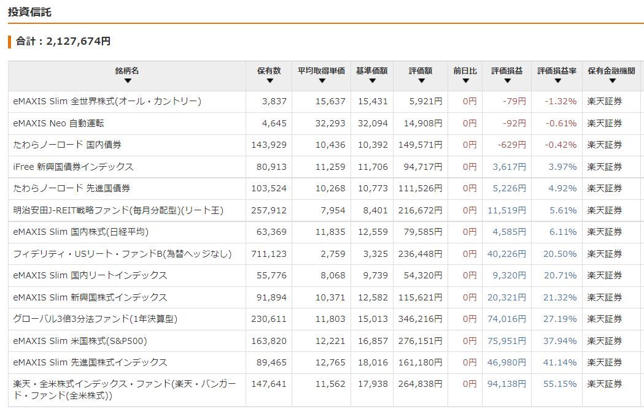Click 基準価額 value 18,016
Viewport: 644px width, 420px height.
pyautogui.click(x=373, y=362)
